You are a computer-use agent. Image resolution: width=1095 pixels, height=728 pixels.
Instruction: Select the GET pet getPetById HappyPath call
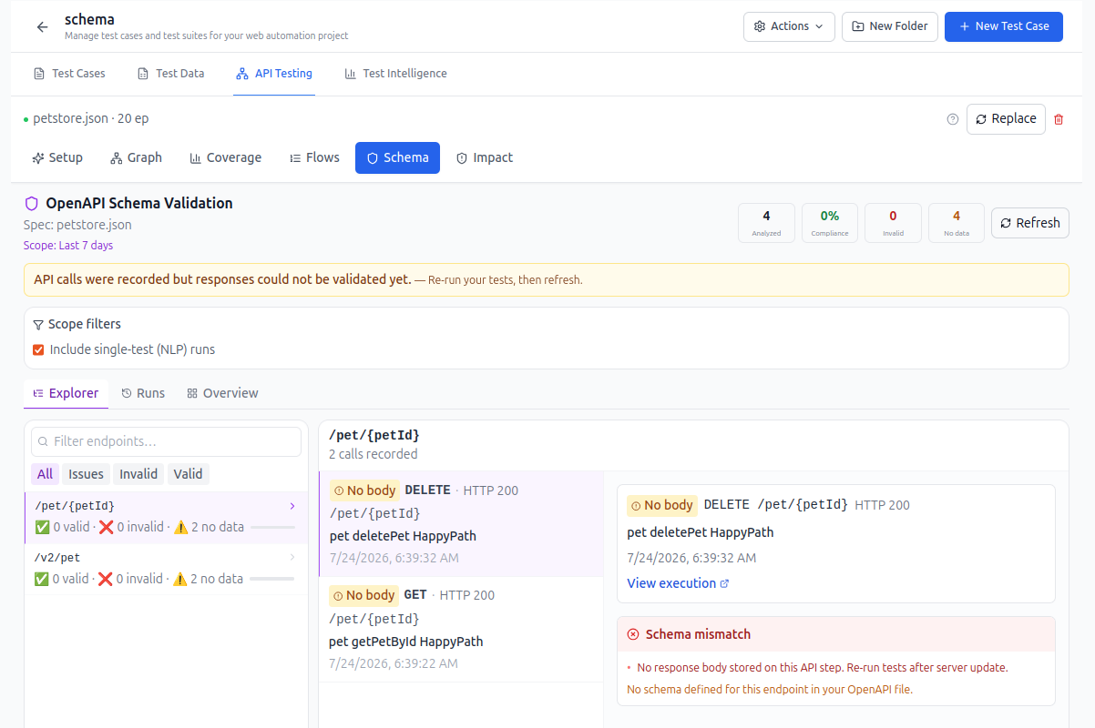coord(461,630)
